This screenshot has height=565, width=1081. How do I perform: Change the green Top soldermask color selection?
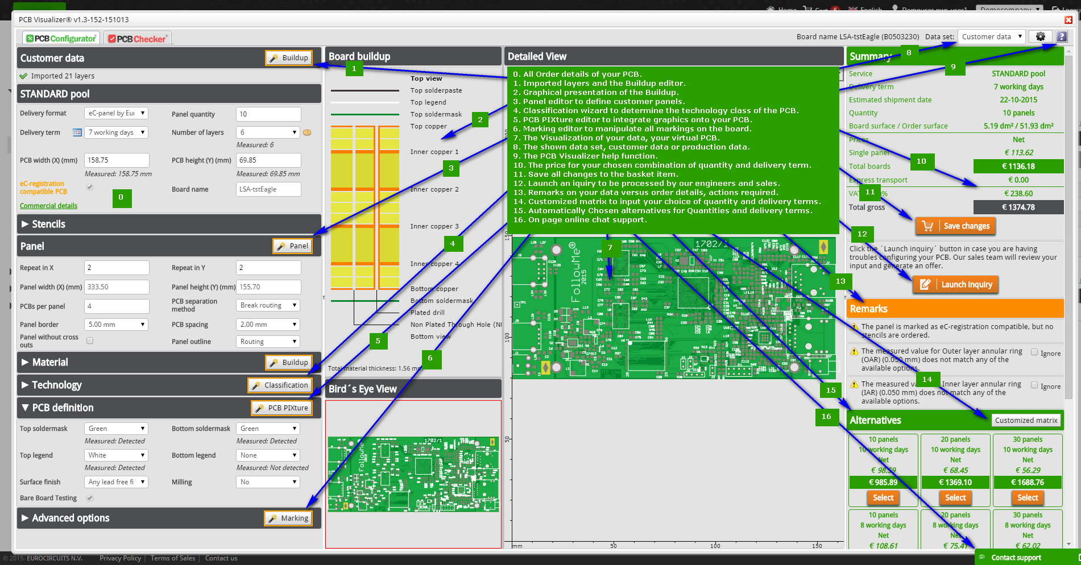click(x=116, y=428)
